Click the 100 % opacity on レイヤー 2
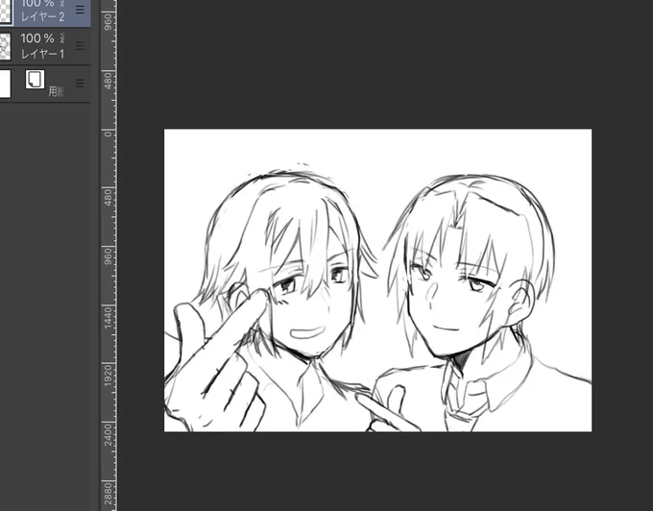The height and width of the screenshot is (511, 653). pos(37,3)
